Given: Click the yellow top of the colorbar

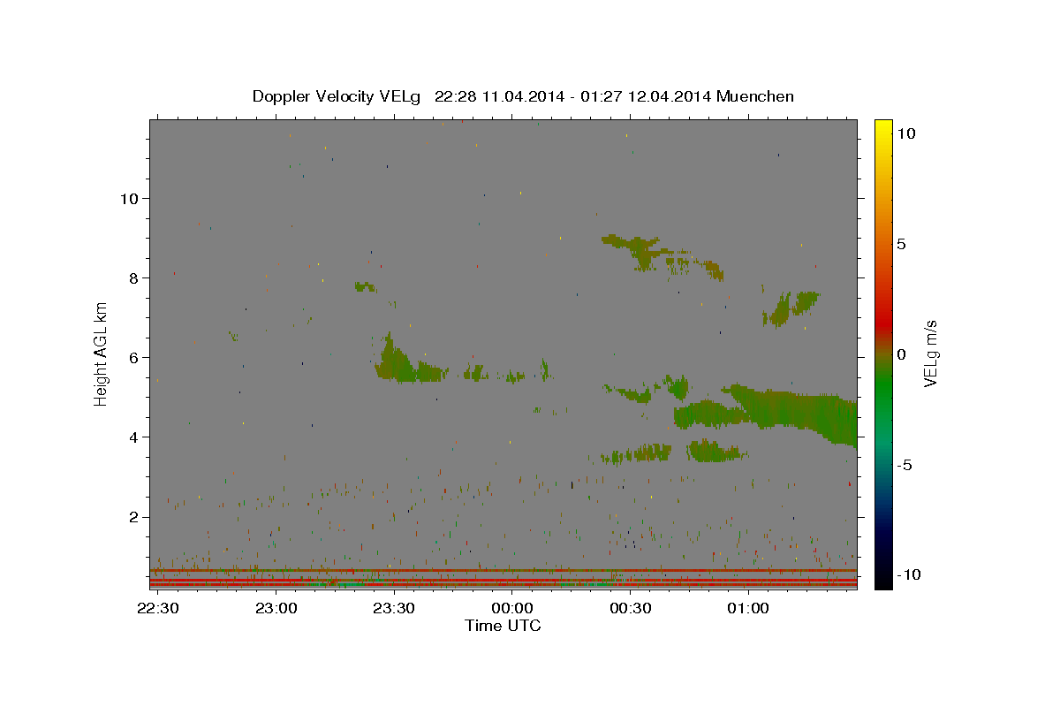Looking at the screenshot, I should [882, 128].
